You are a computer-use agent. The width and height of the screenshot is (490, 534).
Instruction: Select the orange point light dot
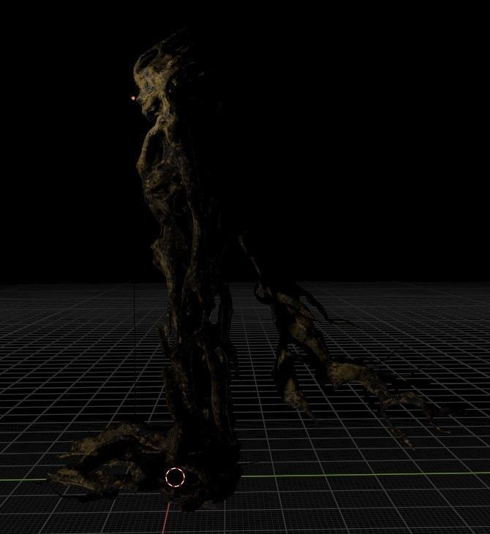[133, 99]
